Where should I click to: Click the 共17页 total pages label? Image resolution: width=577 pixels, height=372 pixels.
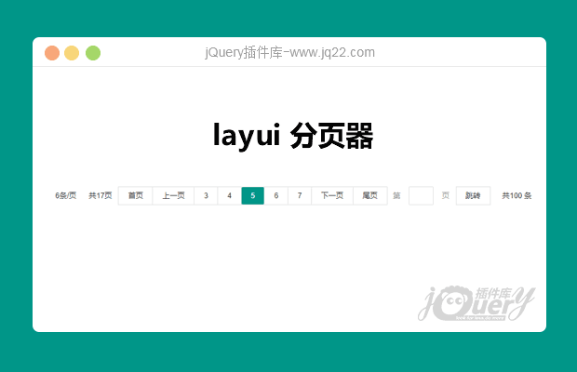point(101,195)
